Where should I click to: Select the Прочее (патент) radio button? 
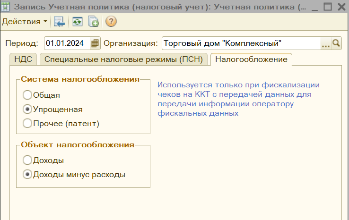pyautogui.click(x=27, y=123)
